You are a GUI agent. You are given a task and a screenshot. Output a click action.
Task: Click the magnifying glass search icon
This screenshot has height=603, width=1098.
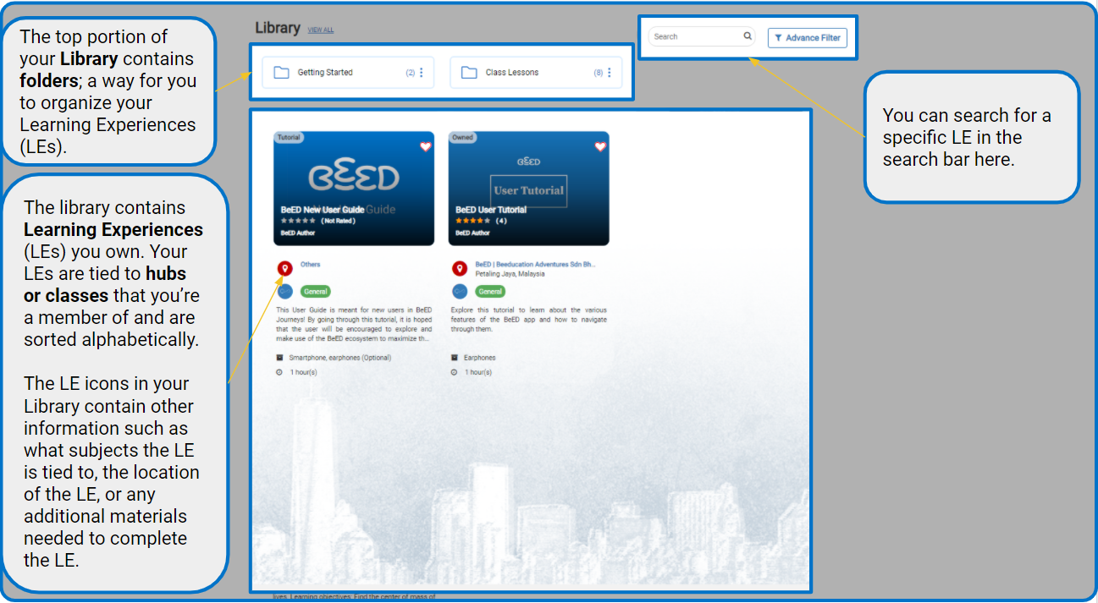[748, 36]
